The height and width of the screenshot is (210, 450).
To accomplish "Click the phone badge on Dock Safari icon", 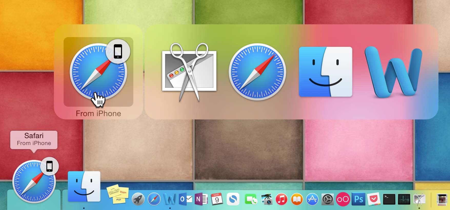I will (x=49, y=167).
